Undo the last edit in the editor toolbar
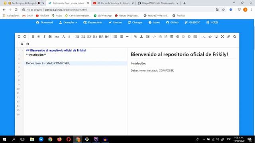 19,37
